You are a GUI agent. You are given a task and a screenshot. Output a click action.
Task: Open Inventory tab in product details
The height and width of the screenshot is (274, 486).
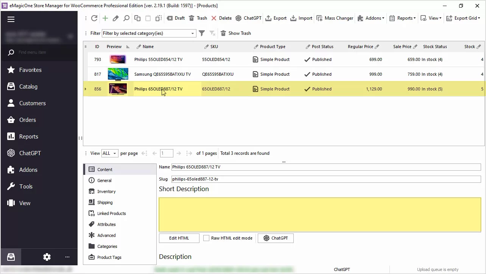tap(106, 191)
